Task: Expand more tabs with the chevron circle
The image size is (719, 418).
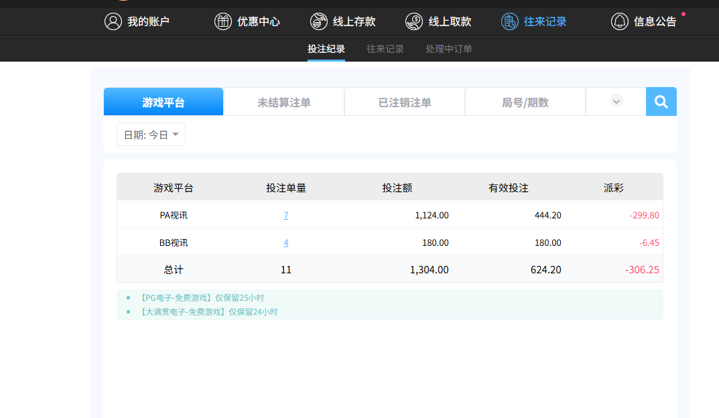Action: tap(616, 101)
